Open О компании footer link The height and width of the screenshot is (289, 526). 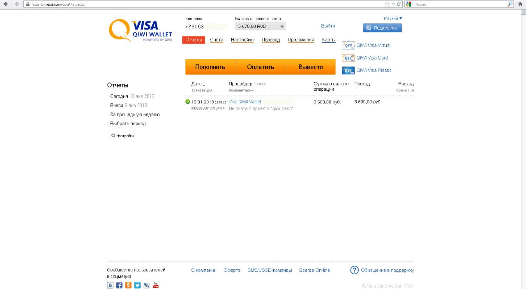tap(204, 270)
